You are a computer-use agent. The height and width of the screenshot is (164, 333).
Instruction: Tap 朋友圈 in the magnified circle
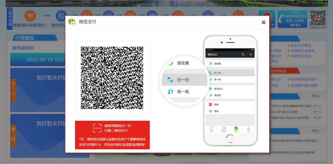click(x=183, y=63)
